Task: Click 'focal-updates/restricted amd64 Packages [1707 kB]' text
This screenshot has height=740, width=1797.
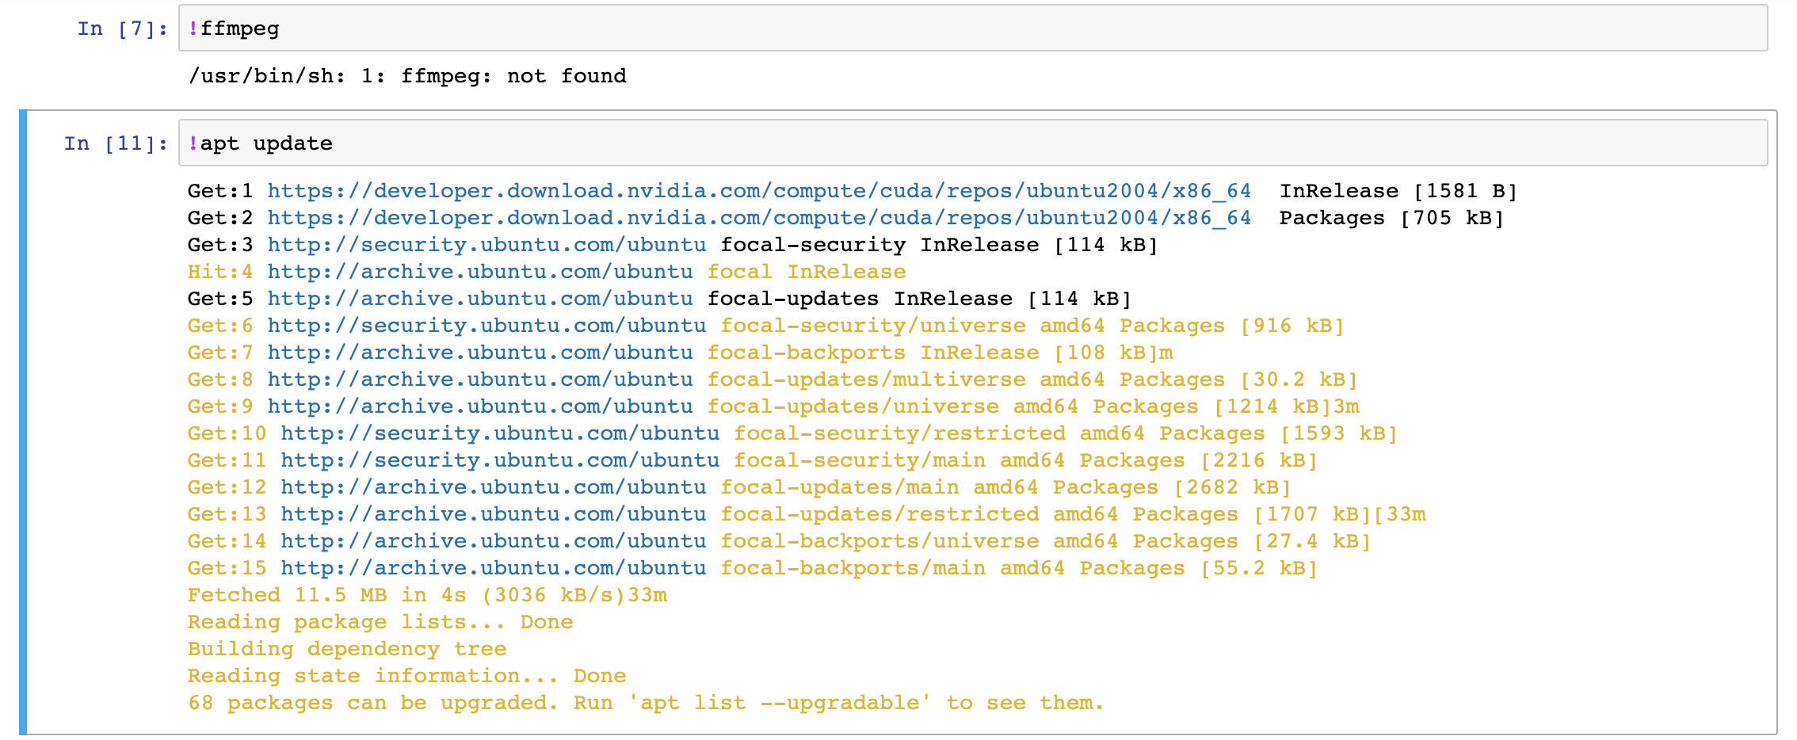Action: click(1046, 514)
